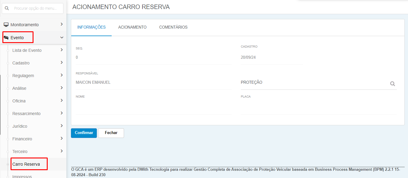The height and width of the screenshot is (178, 408).
Task: Click the Monitoramento monitor icon
Action: 6,25
